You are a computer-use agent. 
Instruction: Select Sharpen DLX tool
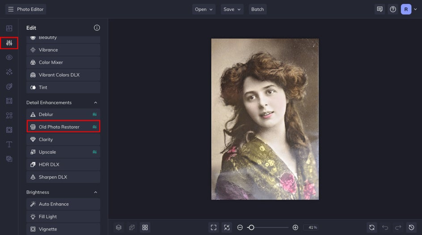(x=63, y=177)
